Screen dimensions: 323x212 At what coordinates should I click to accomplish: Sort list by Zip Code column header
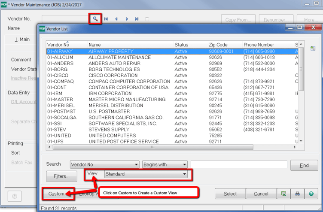218,45
